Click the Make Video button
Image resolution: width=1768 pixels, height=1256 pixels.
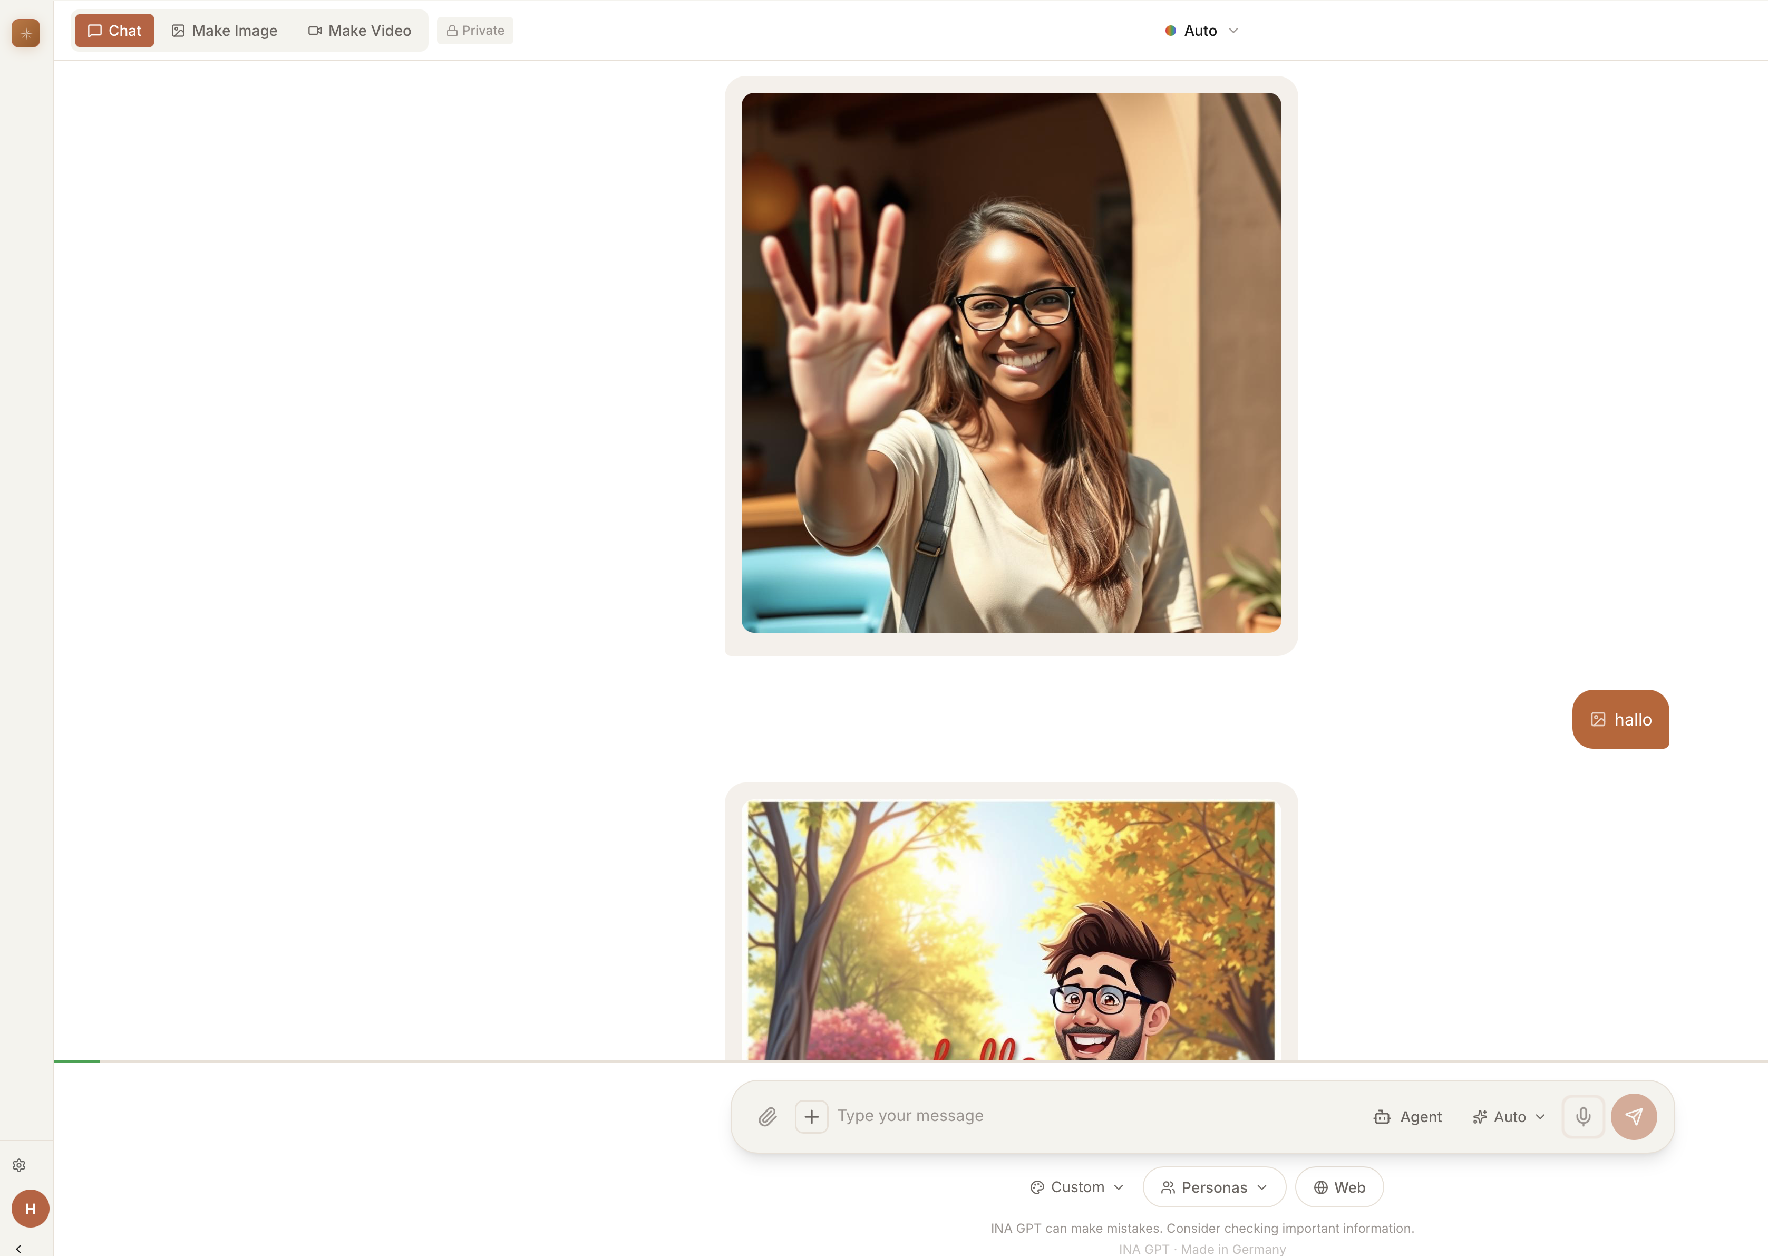pos(358,30)
